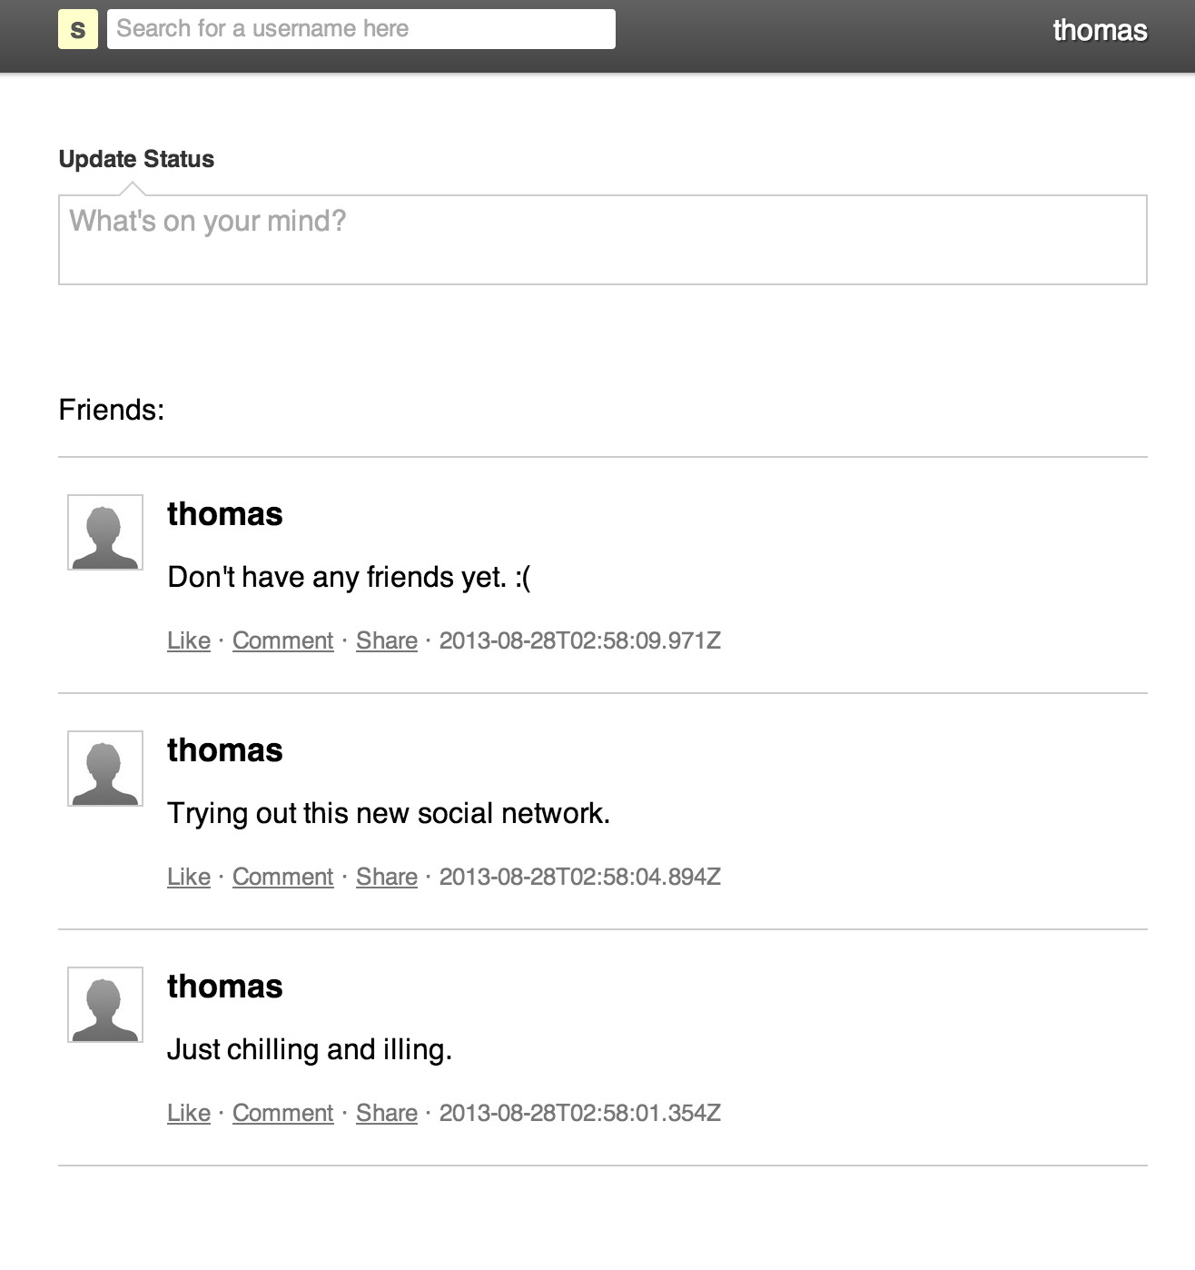This screenshot has width=1195, height=1270.
Task: Click the What's on your mind box
Action: [x=603, y=240]
